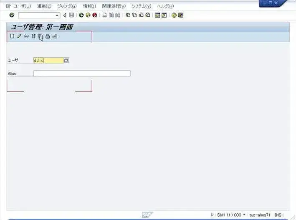Screen dimensions: 296x220
Task: Maximize the SAP window
Action: coord(271,3)
